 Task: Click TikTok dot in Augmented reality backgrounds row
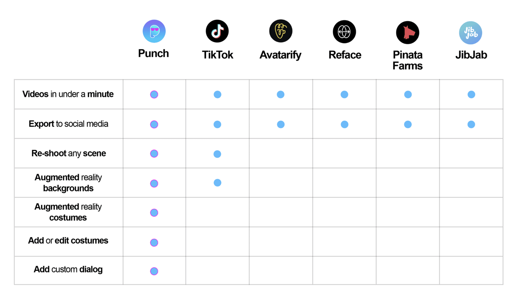217,183
